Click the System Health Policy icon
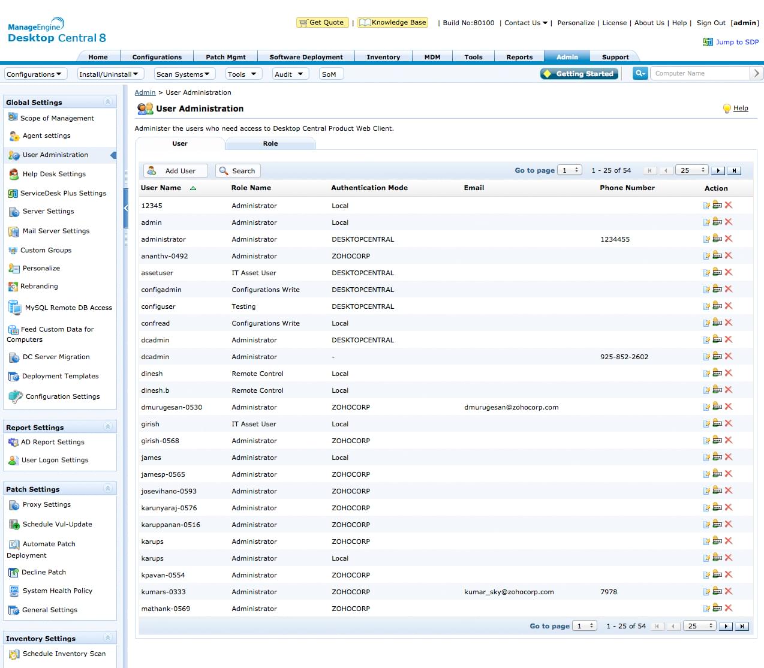Image resolution: width=764 pixels, height=668 pixels. point(14,591)
